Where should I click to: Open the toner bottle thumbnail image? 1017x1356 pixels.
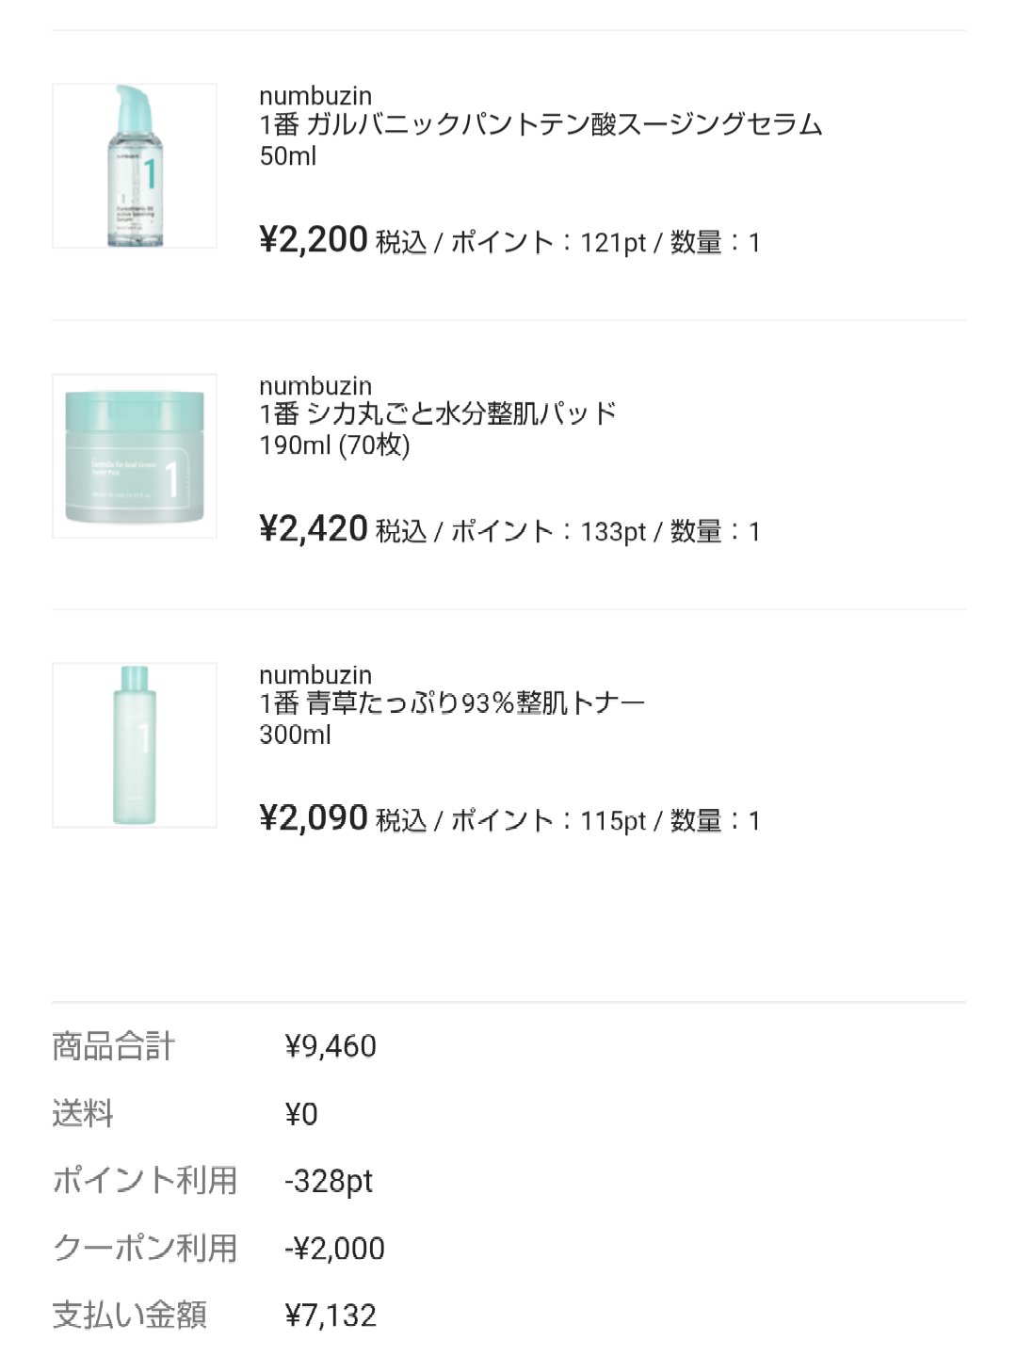coord(135,745)
